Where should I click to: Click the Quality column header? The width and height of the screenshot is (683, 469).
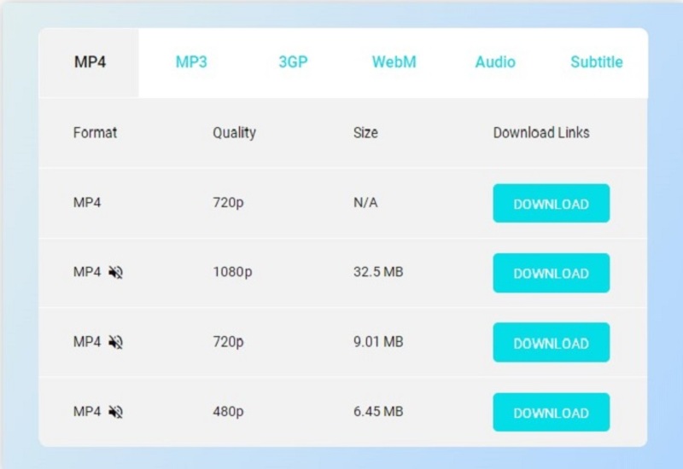click(x=234, y=133)
